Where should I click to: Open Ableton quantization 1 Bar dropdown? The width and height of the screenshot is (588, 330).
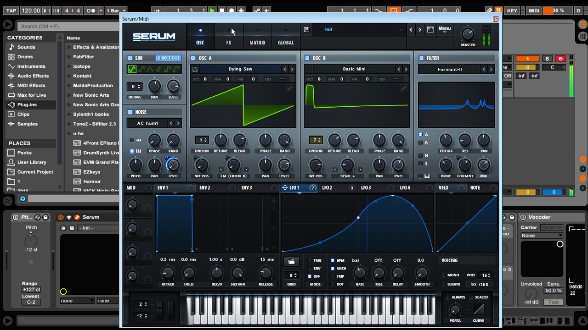coord(117,10)
